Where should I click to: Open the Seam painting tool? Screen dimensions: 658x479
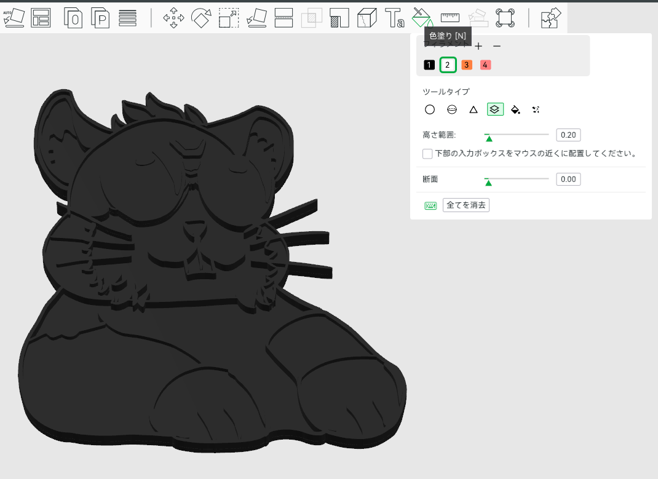point(367,18)
